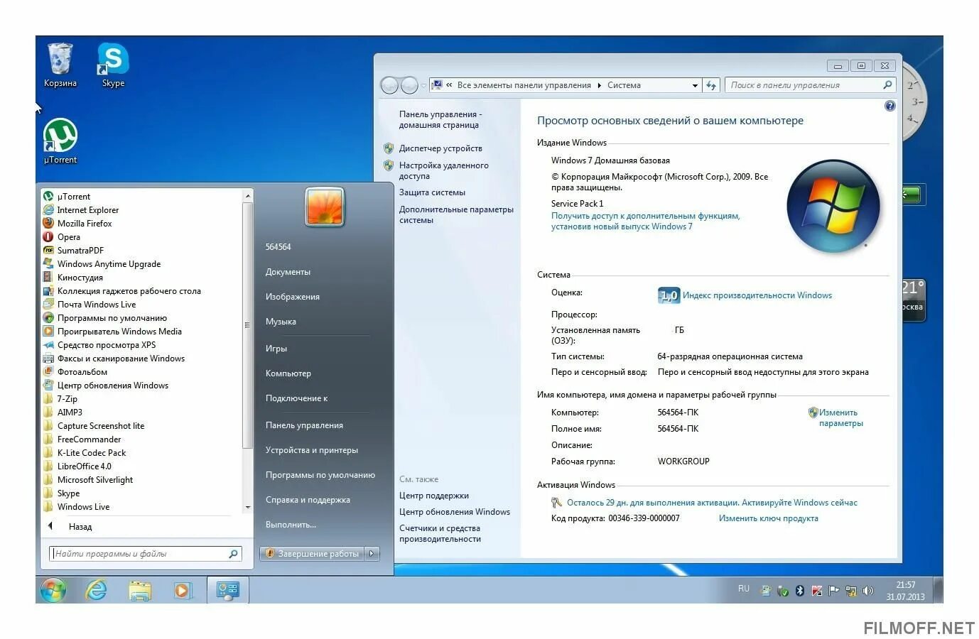979x639 pixels.
Task: Click the Start menu search field
Action: (146, 554)
